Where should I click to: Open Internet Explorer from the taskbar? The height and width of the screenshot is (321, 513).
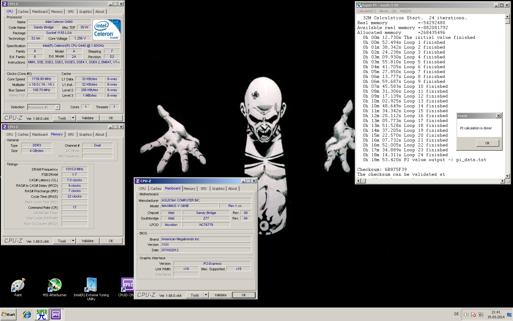[27, 314]
